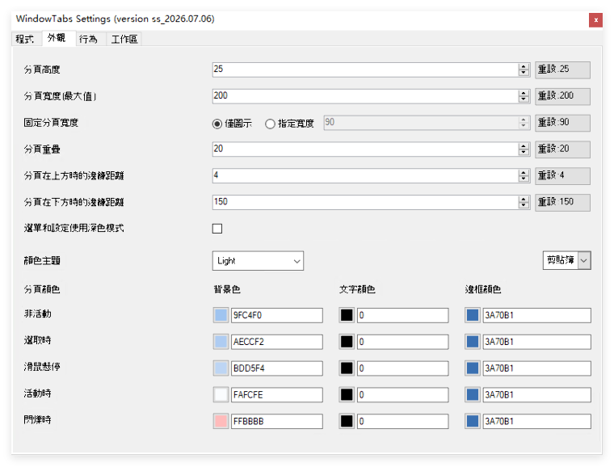Screen dimensions: 614x467
Task: Reset 分頁高度 with 重設:25 button
Action: pyautogui.click(x=563, y=69)
